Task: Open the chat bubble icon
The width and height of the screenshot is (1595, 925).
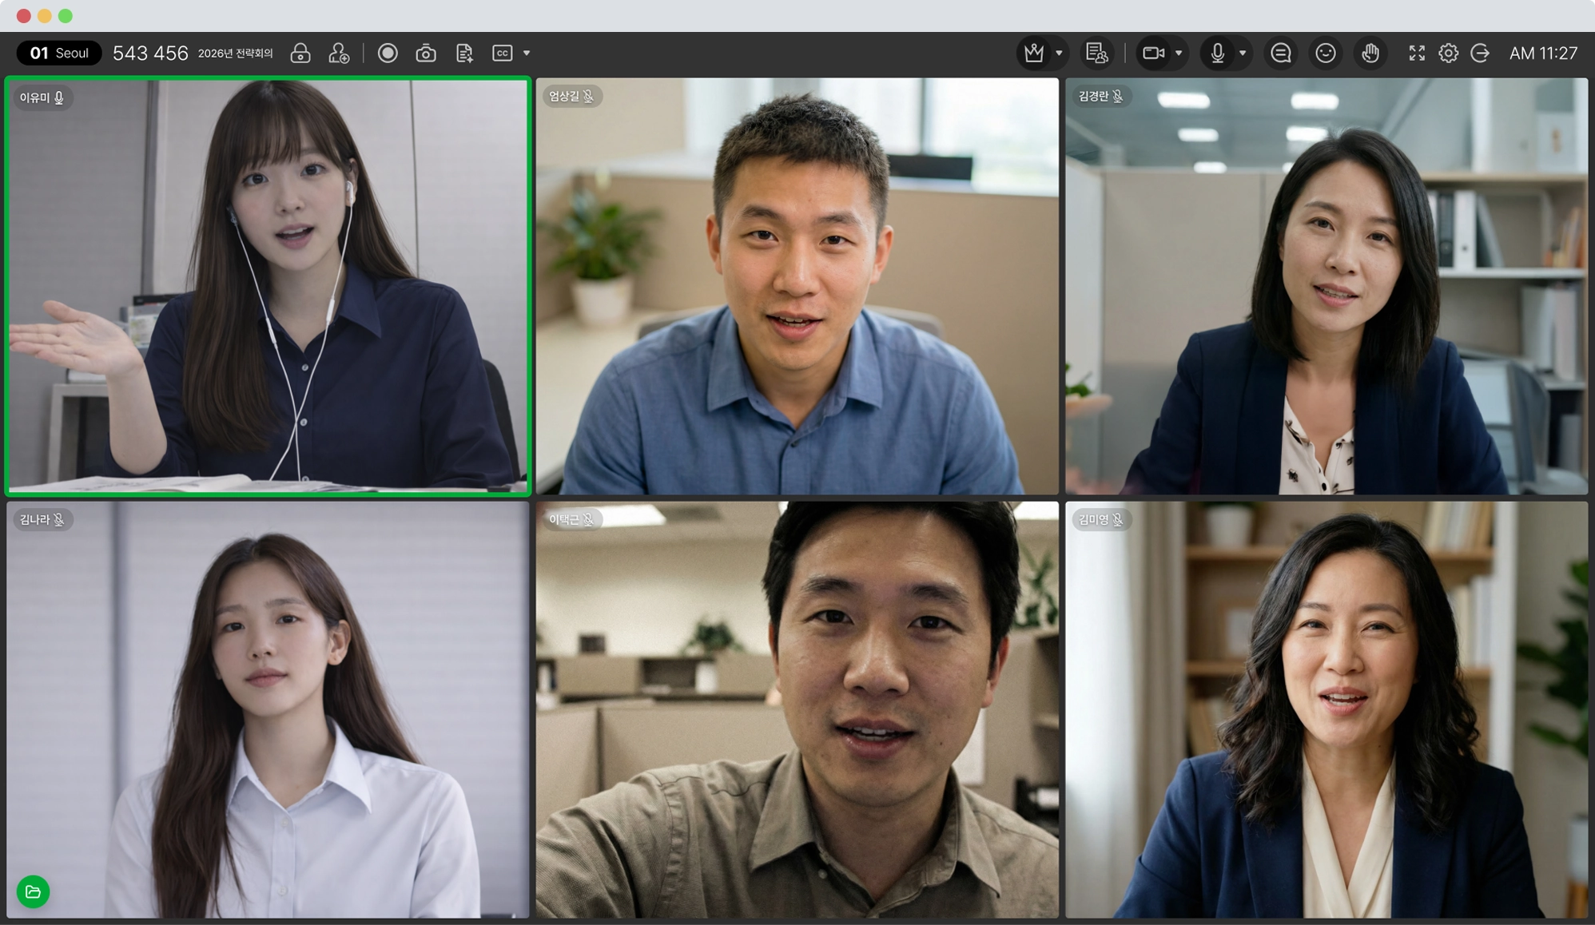Action: click(1281, 53)
